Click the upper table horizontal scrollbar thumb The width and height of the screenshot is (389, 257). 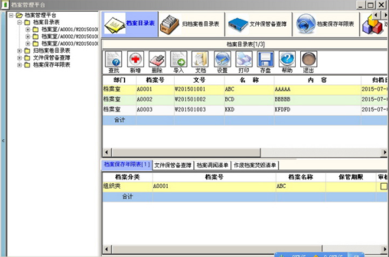pos(186,152)
